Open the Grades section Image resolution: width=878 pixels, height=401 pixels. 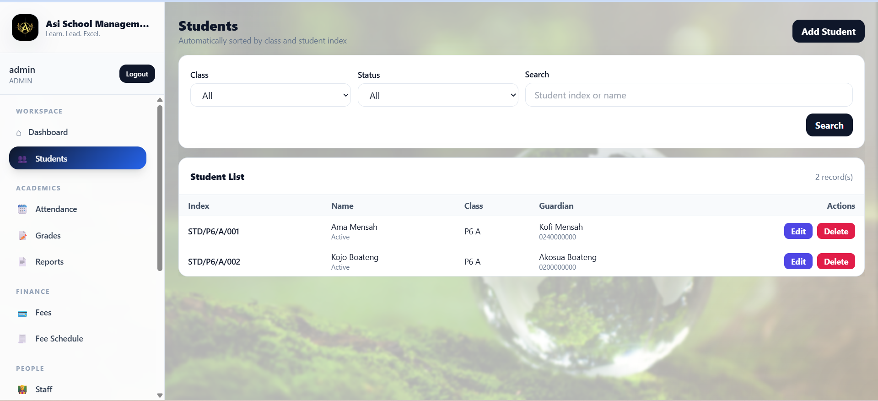click(78, 236)
